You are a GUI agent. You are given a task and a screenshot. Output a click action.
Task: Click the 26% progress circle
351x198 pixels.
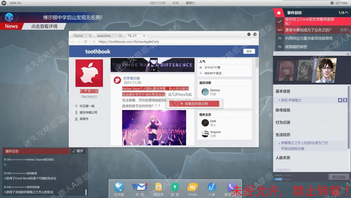[x=279, y=30]
